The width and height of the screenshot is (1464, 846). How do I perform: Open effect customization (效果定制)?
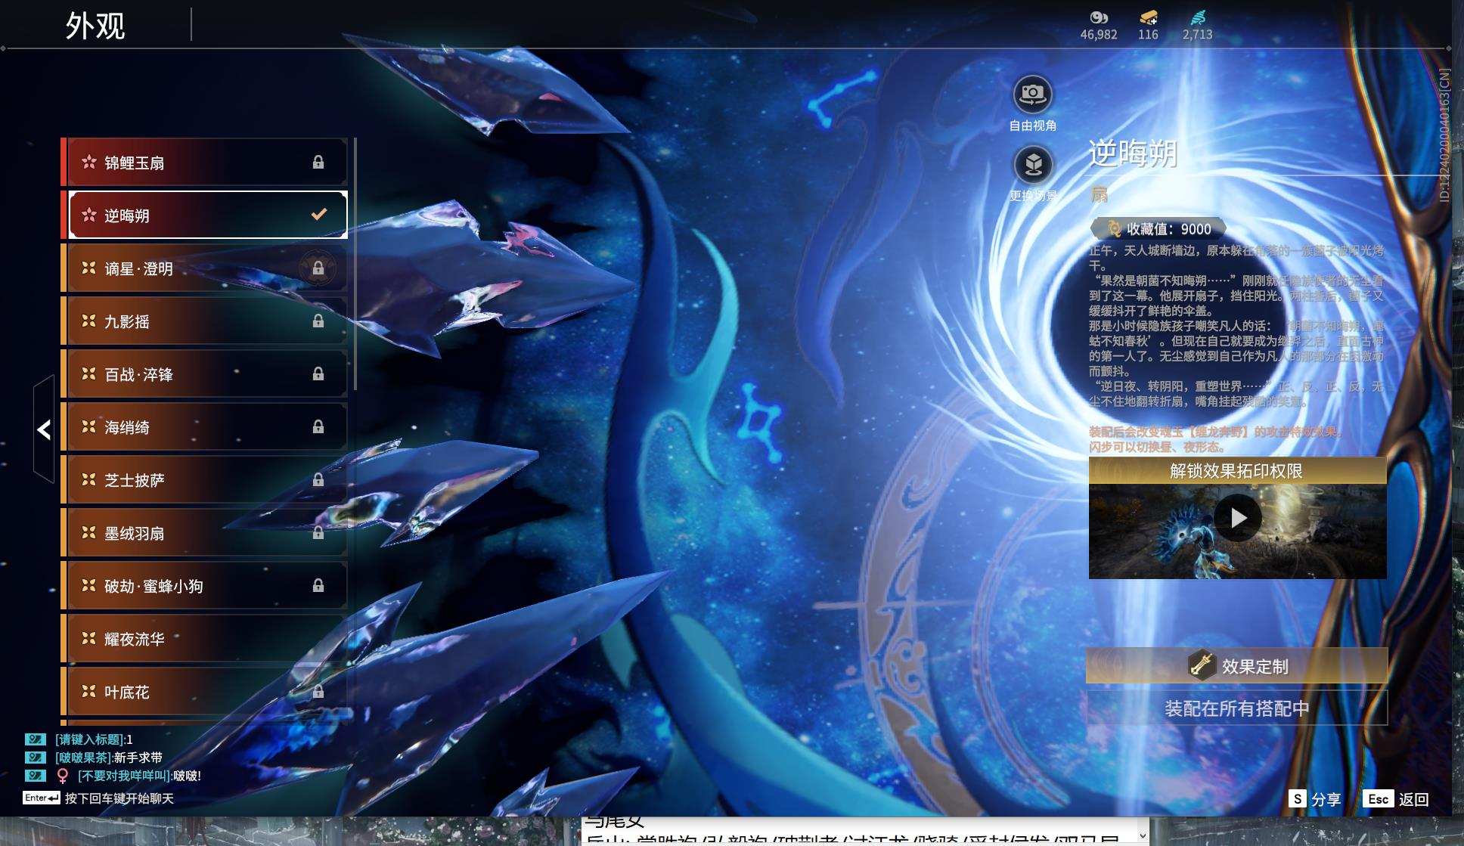click(1237, 665)
